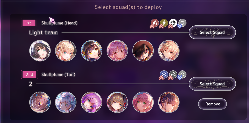Click the gray ring icon on Skullplume (Head)
Image resolution: width=249 pixels, height=123 pixels.
click(x=182, y=23)
